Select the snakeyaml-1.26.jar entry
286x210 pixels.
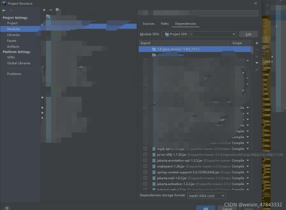point(194,166)
